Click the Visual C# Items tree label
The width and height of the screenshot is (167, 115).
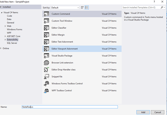(x=11, y=13)
